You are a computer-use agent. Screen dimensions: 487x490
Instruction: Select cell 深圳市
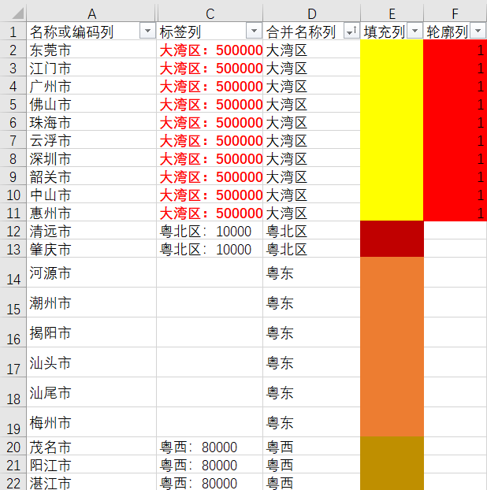91,158
